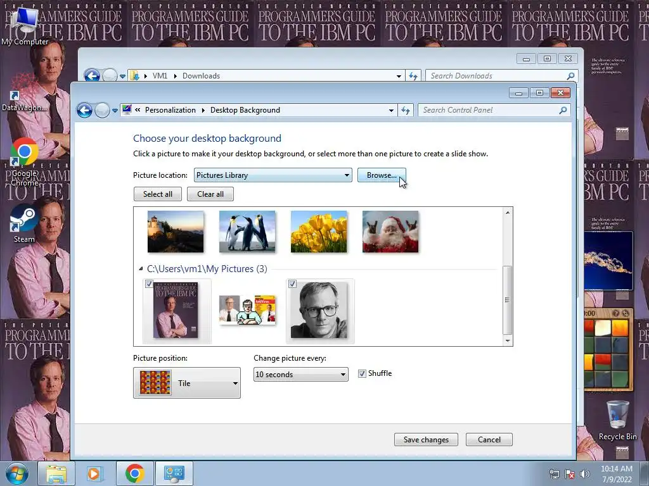This screenshot has height=486, width=649.
Task: Launch Google Chrome desktop shortcut
Action: (25, 162)
